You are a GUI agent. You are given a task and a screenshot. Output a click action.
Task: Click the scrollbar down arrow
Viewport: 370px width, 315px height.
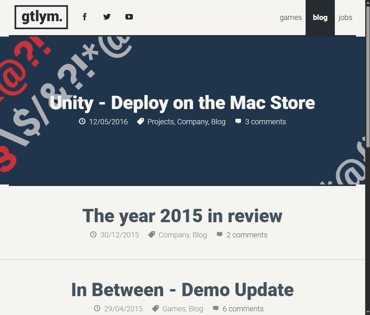point(368,312)
